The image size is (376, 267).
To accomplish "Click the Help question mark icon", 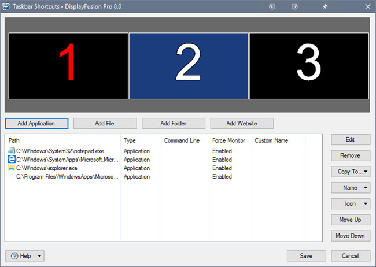I will 14,256.
